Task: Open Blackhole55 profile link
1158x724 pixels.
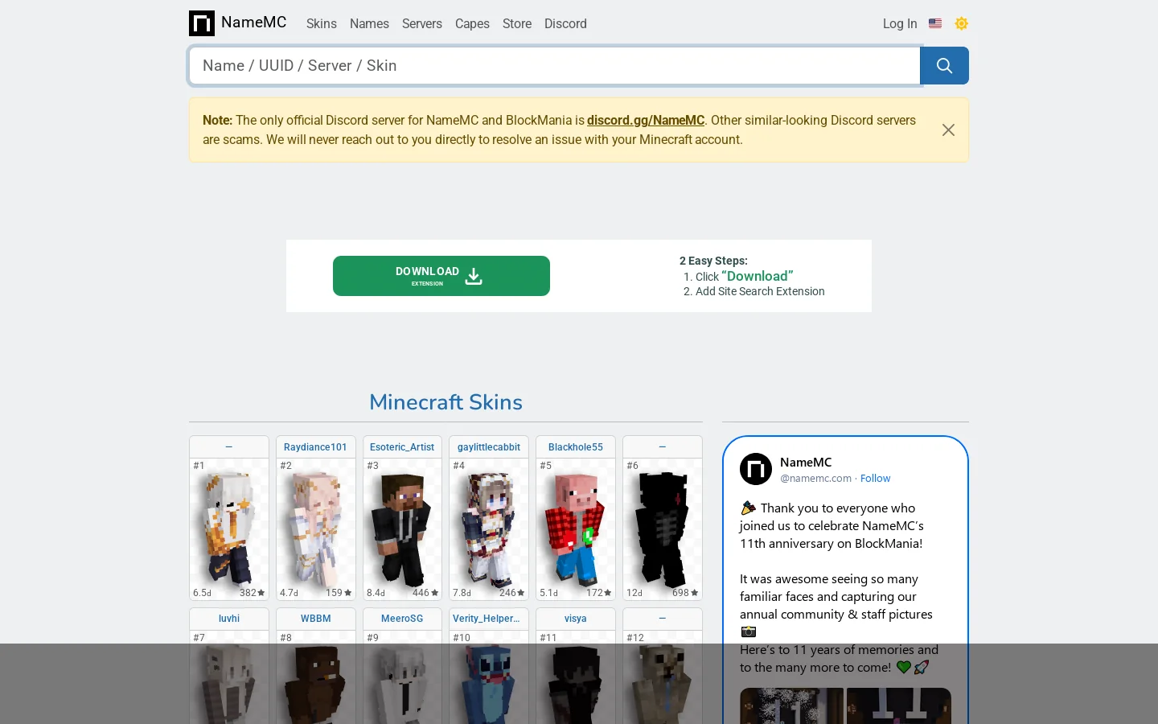Action: click(x=576, y=447)
